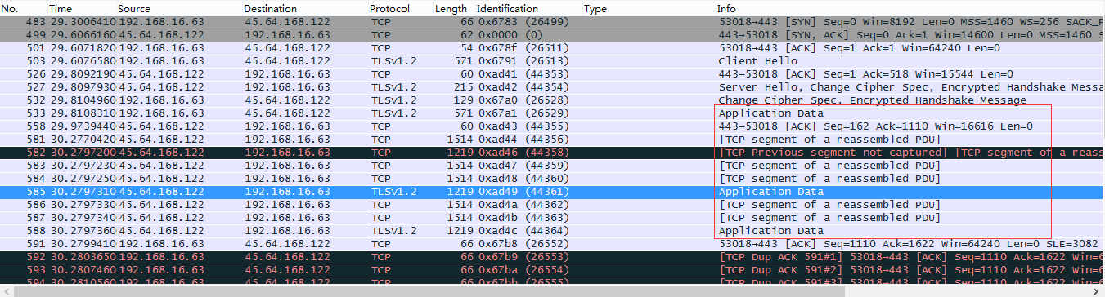The height and width of the screenshot is (297, 1105).
Task: Select packet 583 row
Action: (552, 166)
